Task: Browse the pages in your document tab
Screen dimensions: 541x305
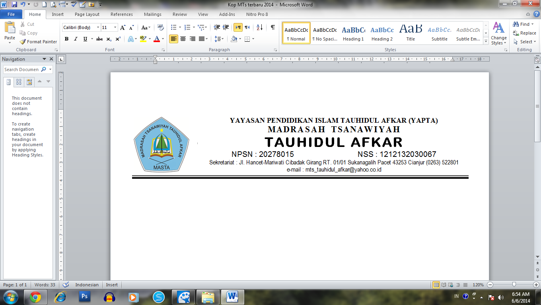Action: 19,82
